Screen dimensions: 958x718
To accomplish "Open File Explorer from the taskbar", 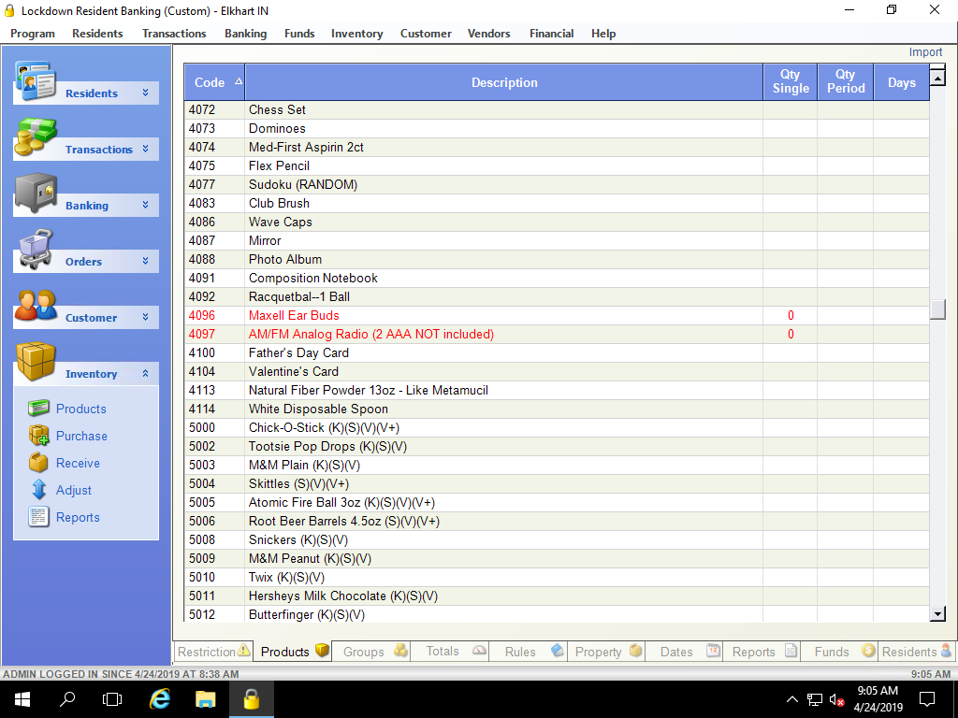I will point(205,699).
